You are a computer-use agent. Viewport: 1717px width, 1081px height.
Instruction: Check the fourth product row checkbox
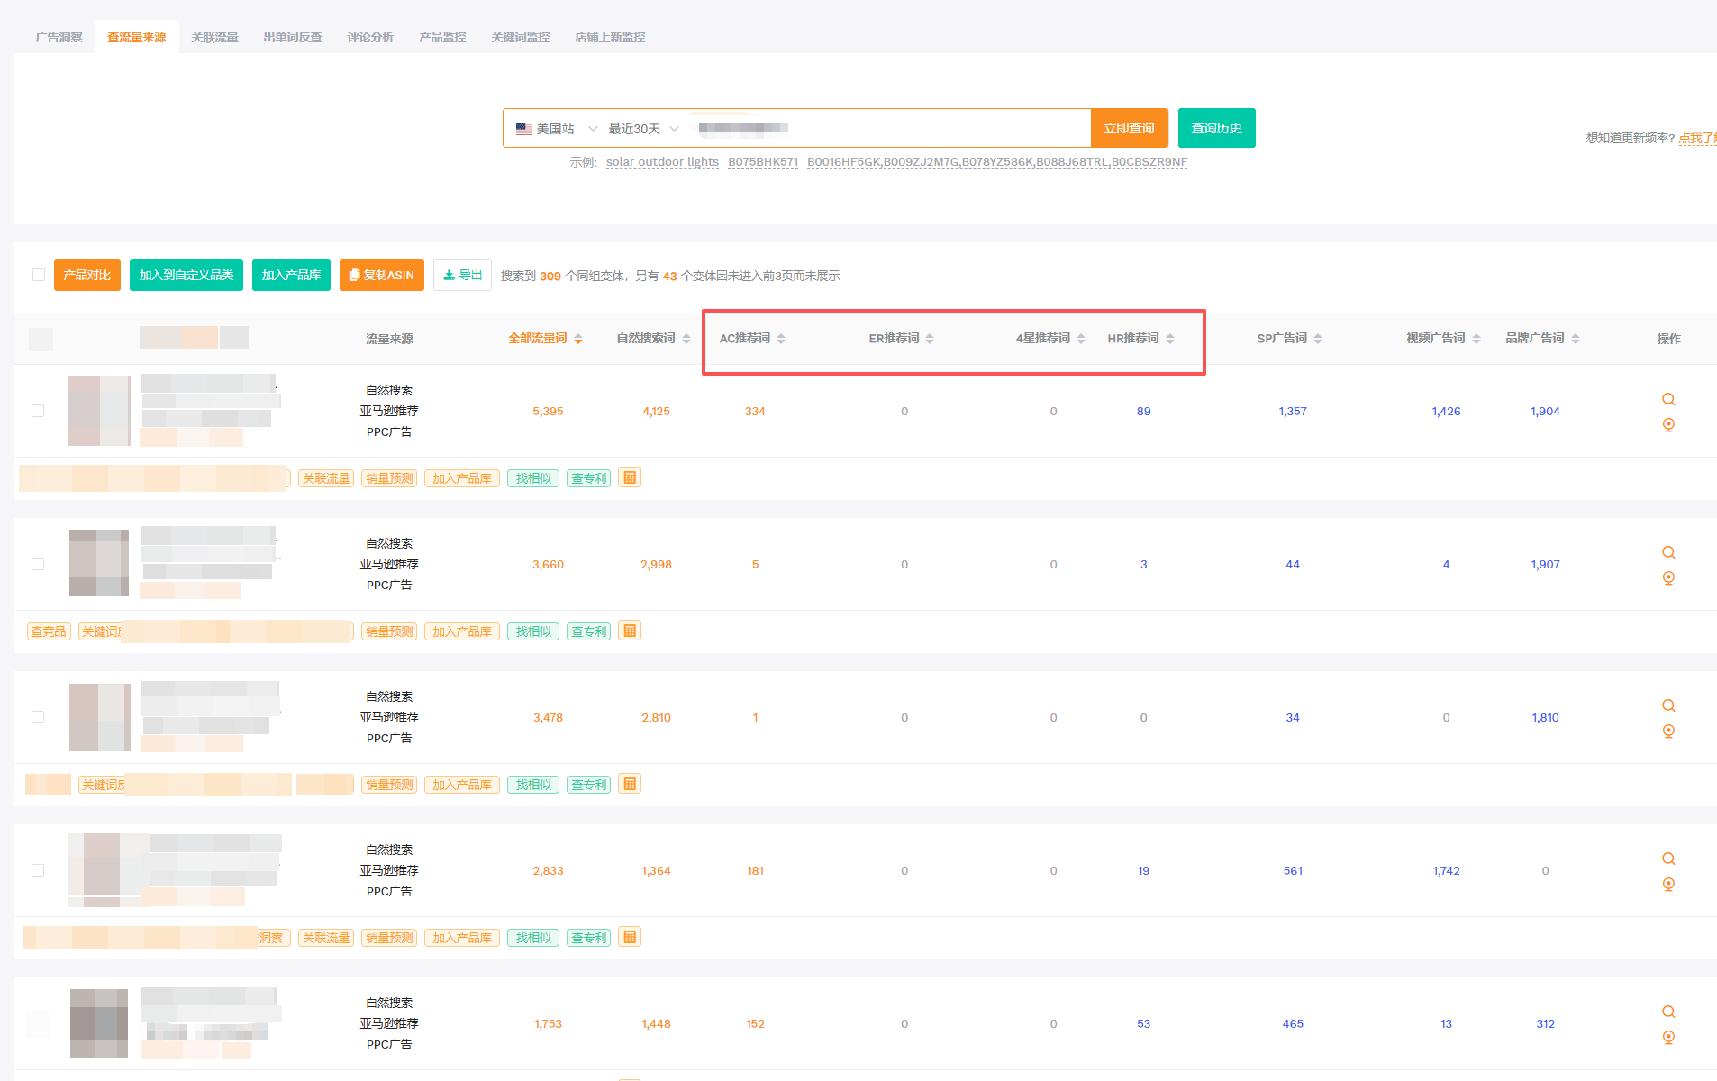click(x=38, y=870)
